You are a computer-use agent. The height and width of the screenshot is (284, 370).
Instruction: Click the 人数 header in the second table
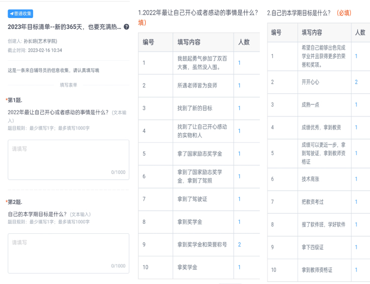pos(360,33)
